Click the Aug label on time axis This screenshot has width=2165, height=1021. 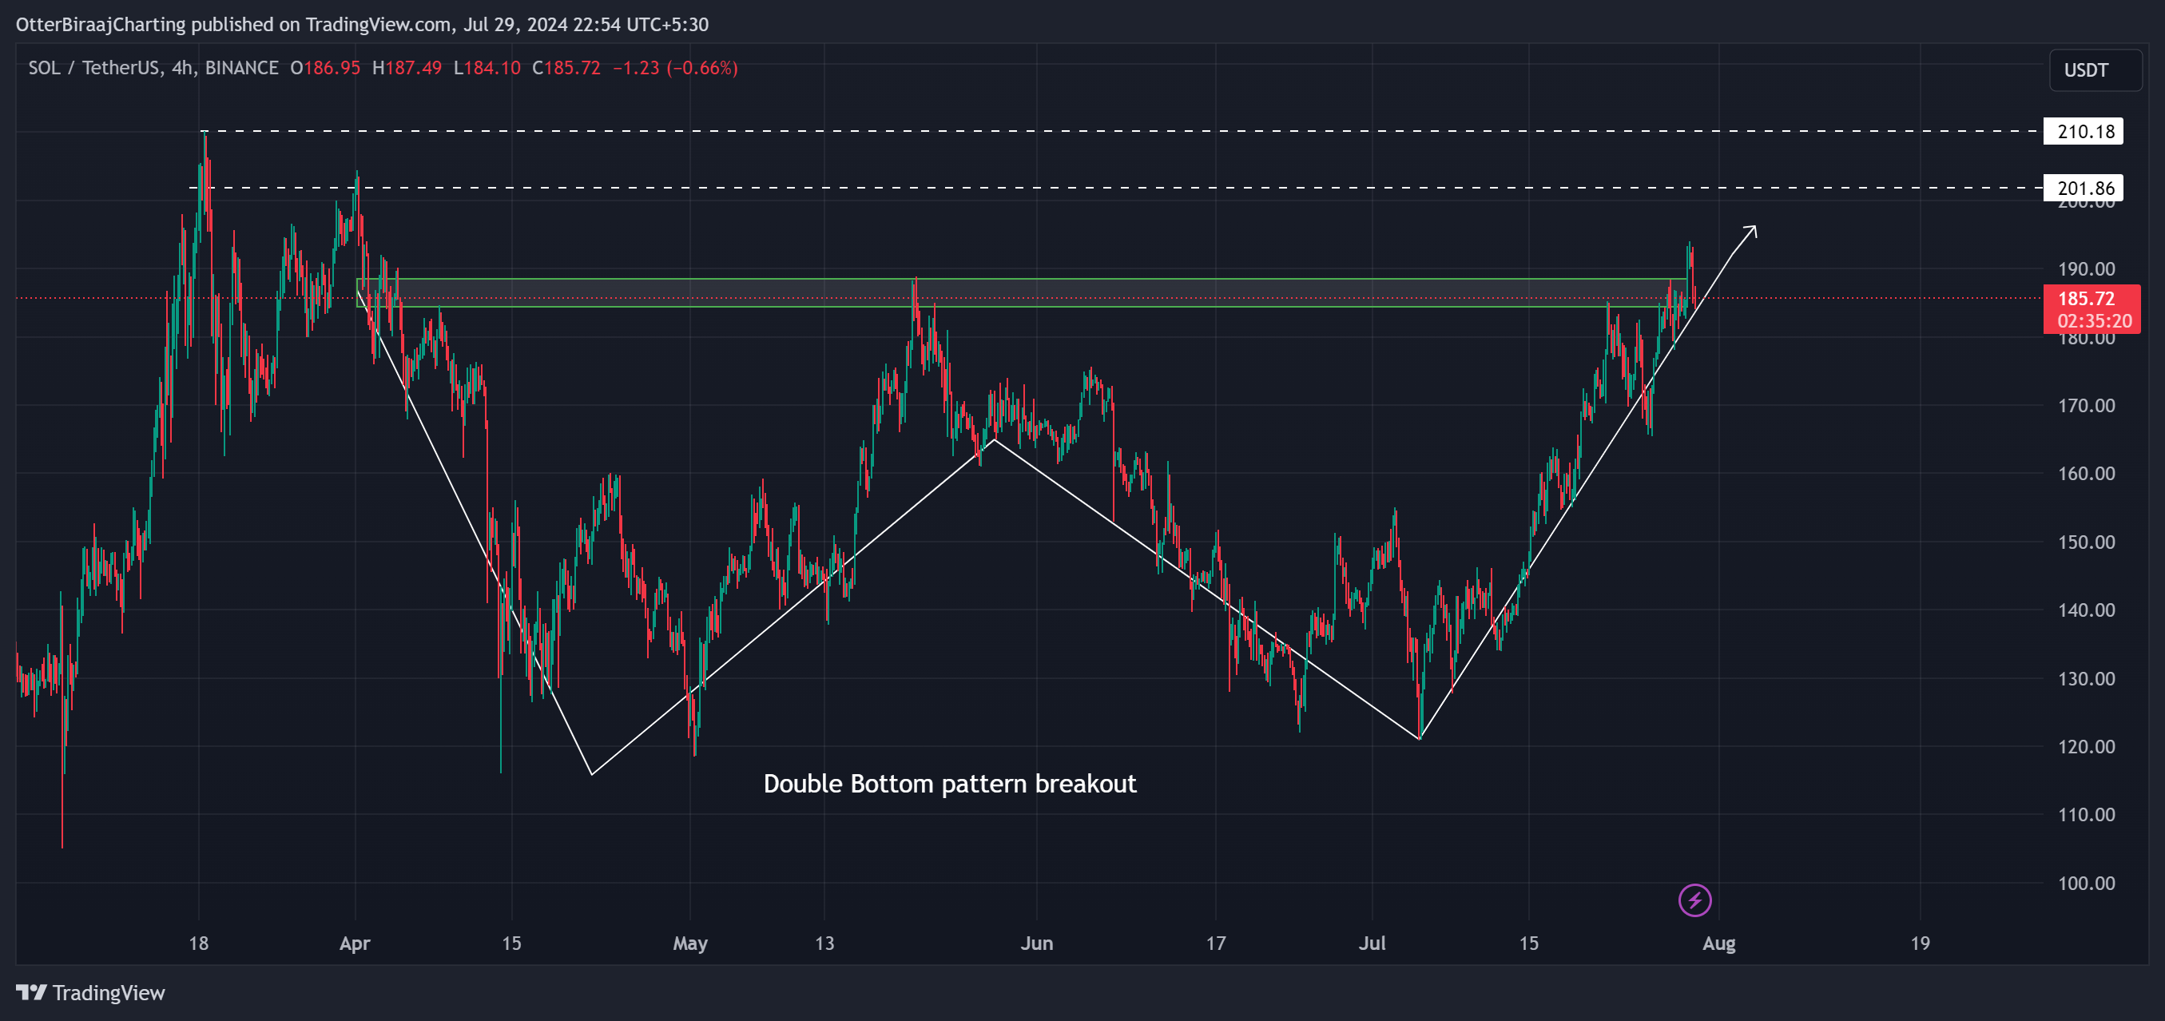[1718, 943]
